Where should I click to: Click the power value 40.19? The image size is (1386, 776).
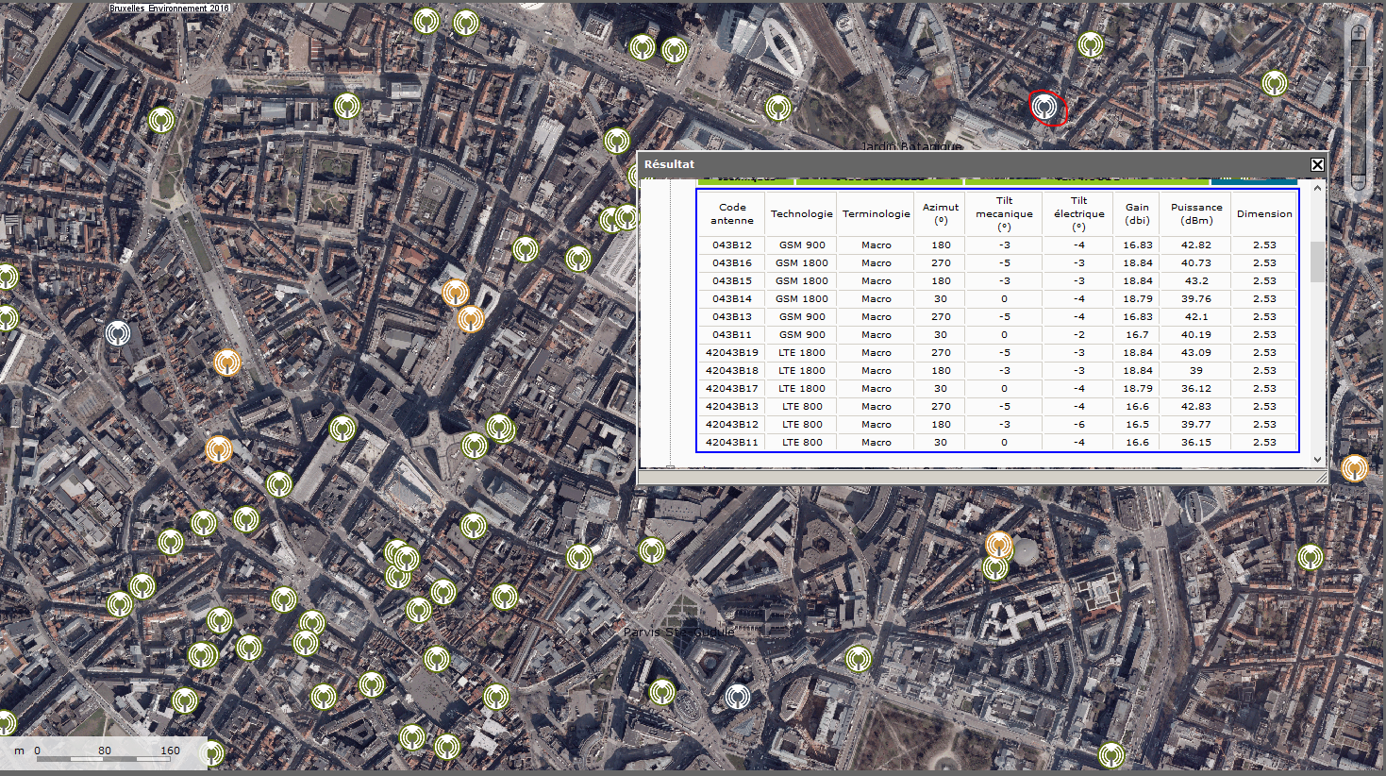click(x=1196, y=335)
